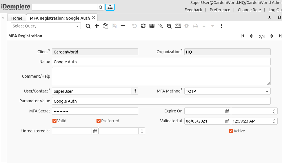Uncheck the Valid checkbox
The image size is (282, 163).
[x=54, y=121]
